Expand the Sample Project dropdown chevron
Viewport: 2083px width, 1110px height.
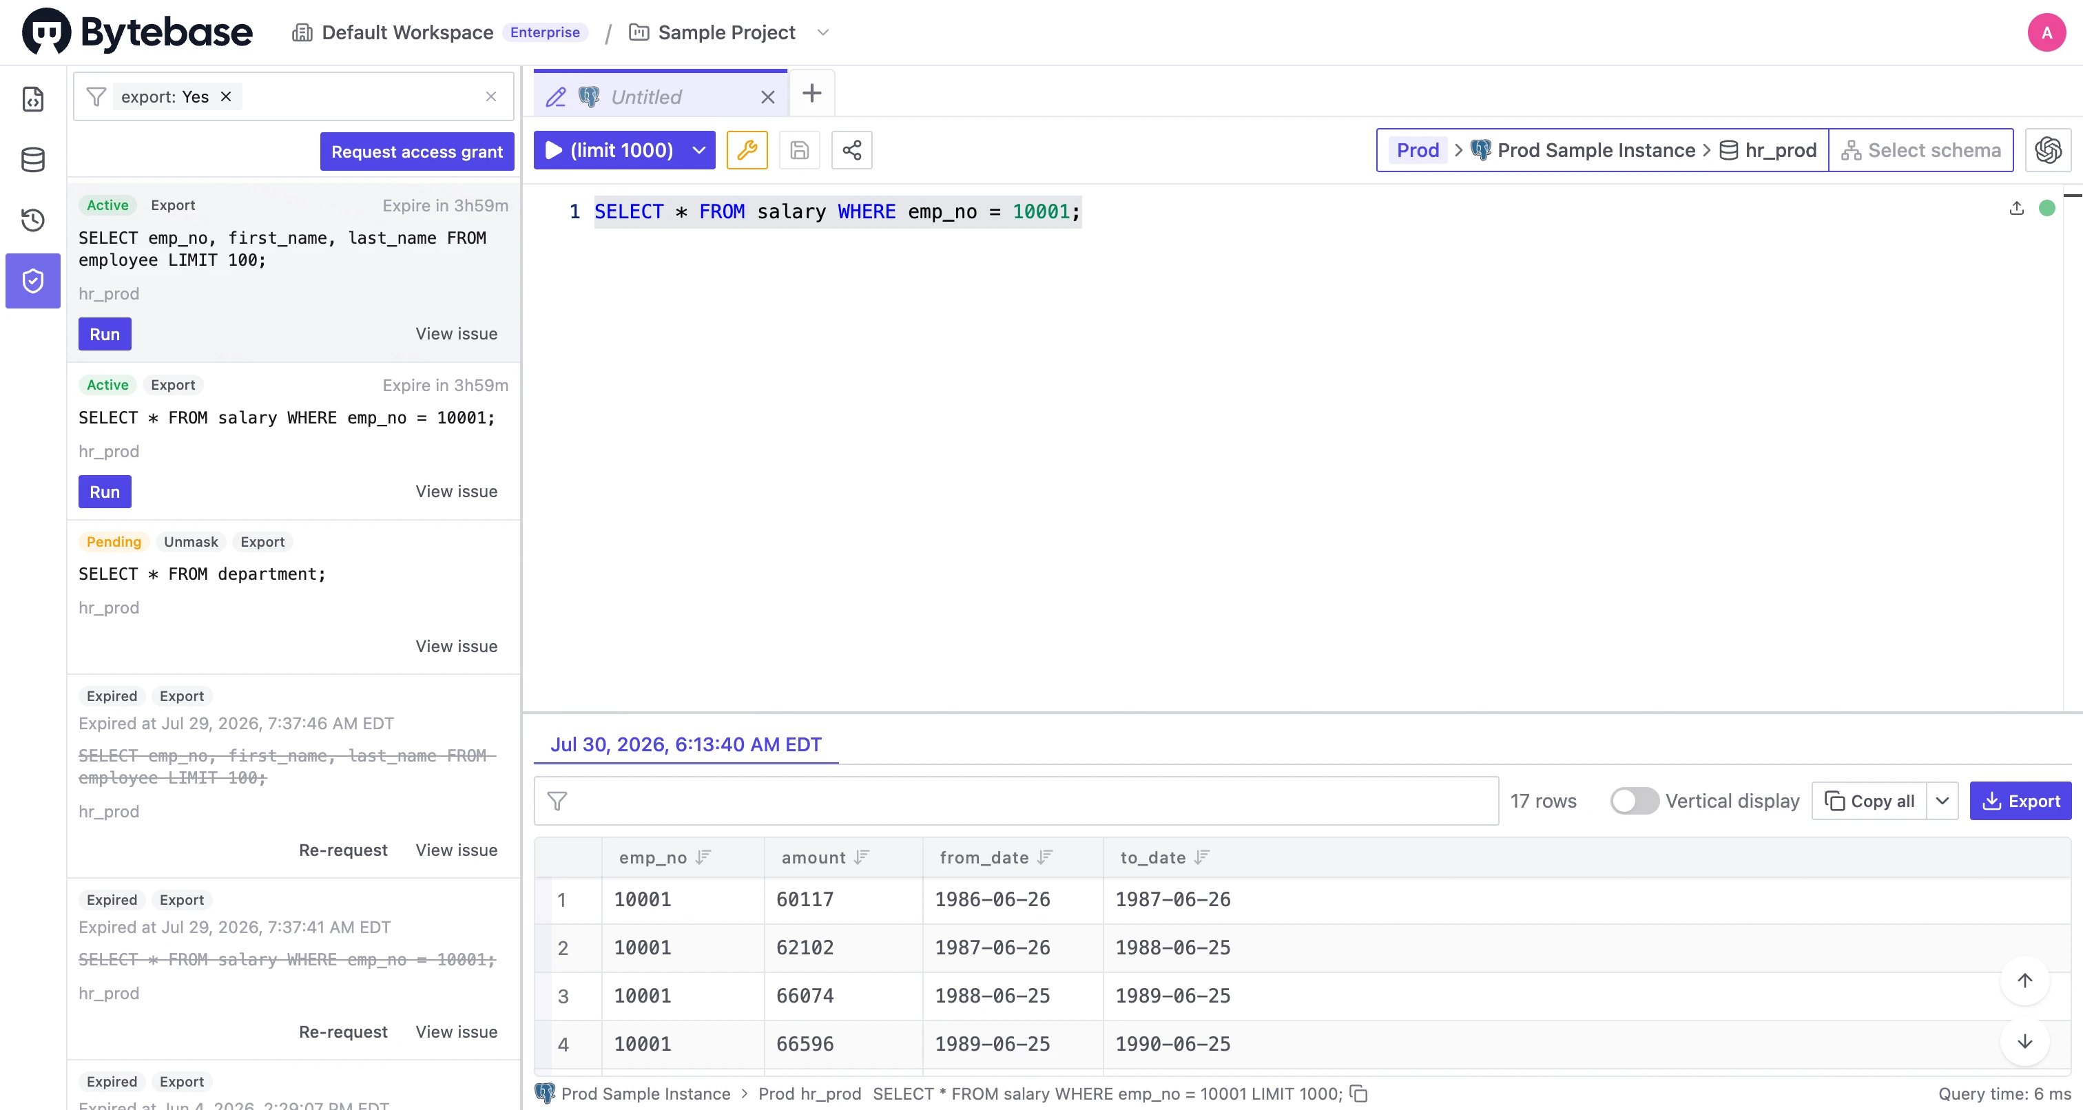[823, 32]
